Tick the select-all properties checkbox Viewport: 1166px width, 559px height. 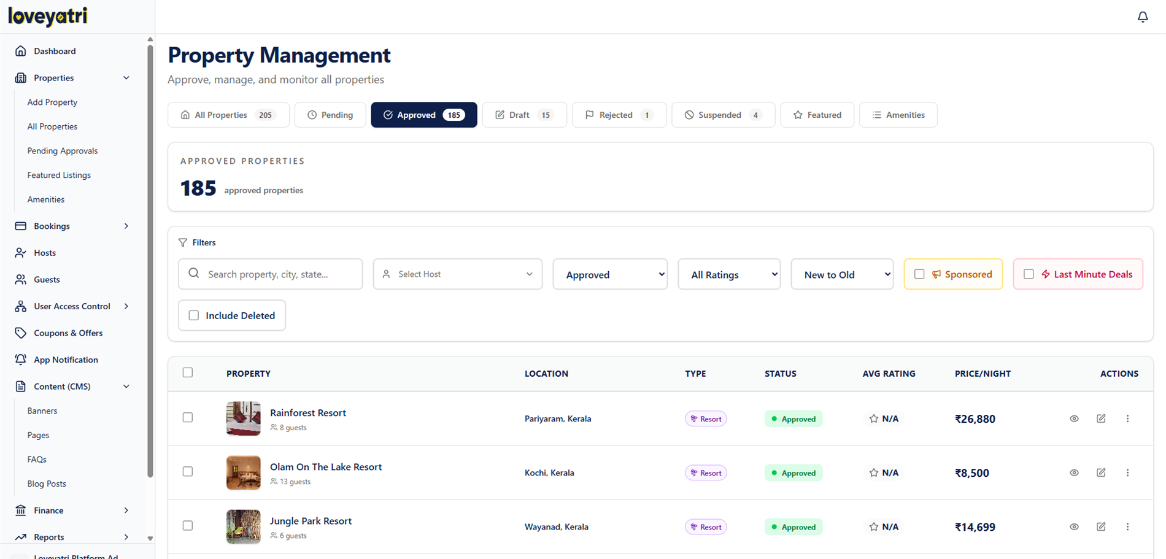pos(188,372)
